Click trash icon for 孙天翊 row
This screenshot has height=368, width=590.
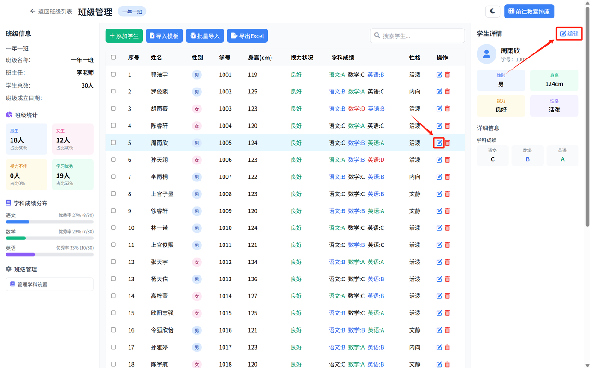click(447, 160)
